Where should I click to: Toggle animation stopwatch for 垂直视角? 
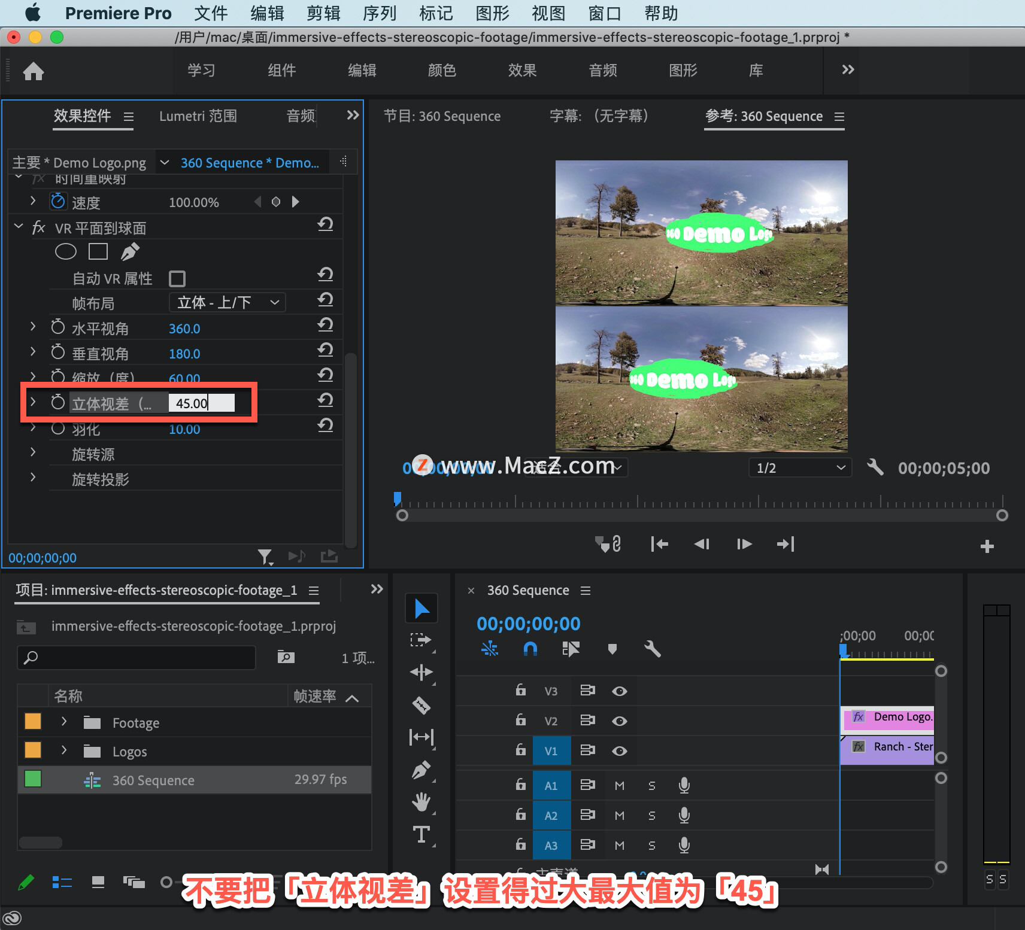click(x=58, y=352)
